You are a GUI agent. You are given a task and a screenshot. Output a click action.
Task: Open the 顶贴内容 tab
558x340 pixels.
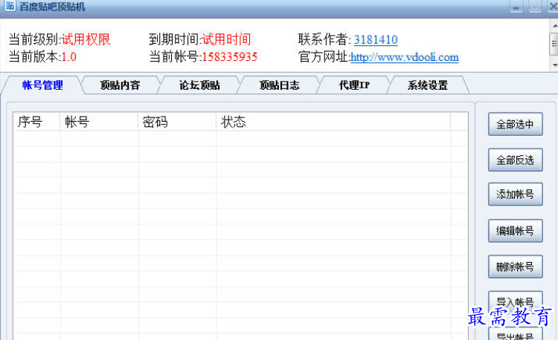120,85
